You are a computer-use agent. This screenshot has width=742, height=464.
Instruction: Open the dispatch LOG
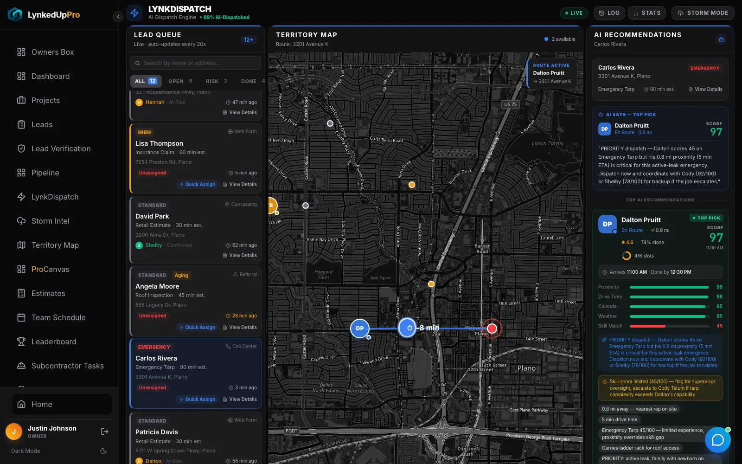(609, 13)
